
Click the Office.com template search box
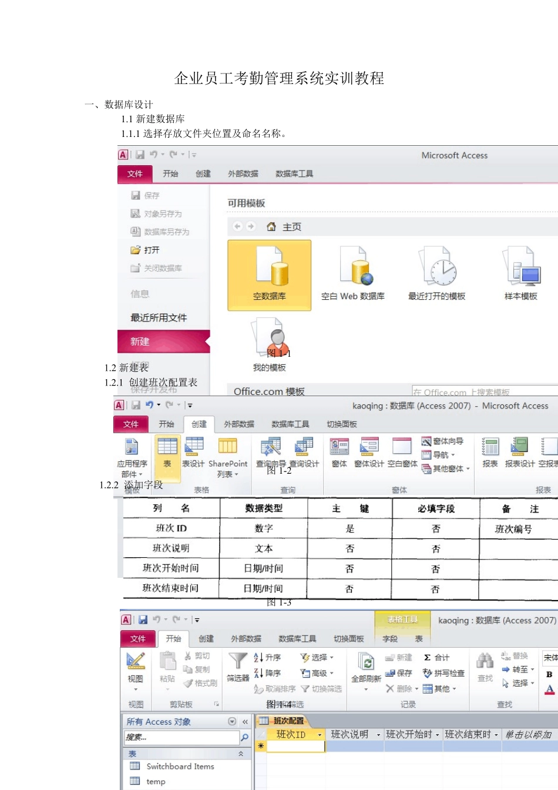[x=485, y=391]
